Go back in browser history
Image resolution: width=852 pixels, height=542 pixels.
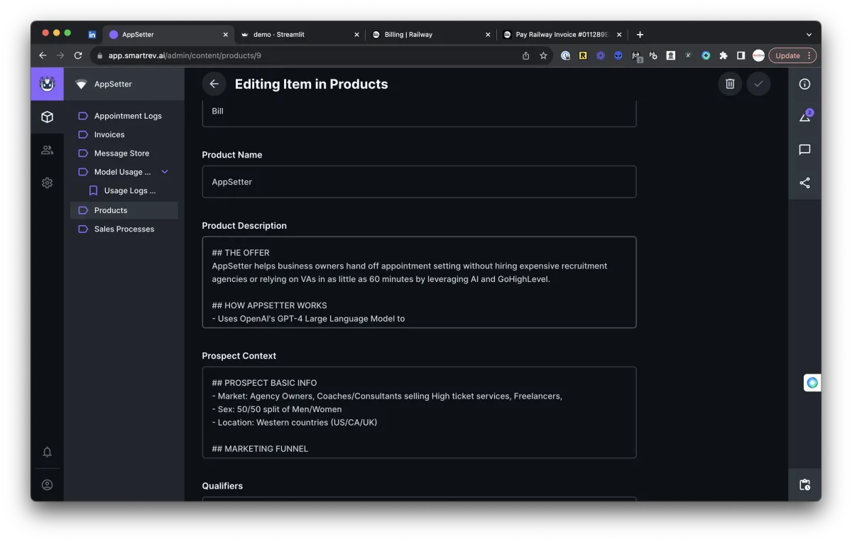[x=43, y=55]
